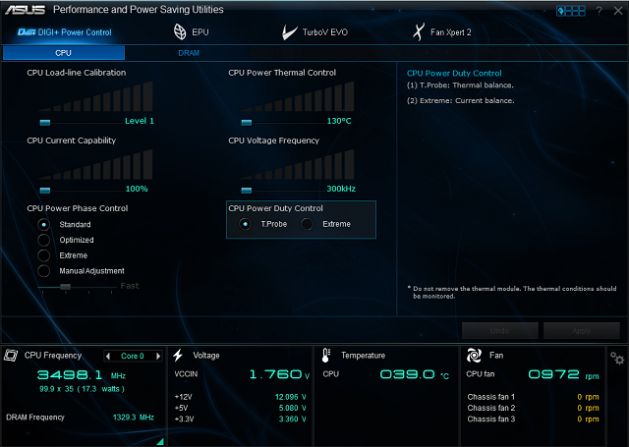Click the Apply button
Screen dimensions: 629x447
tap(581, 330)
